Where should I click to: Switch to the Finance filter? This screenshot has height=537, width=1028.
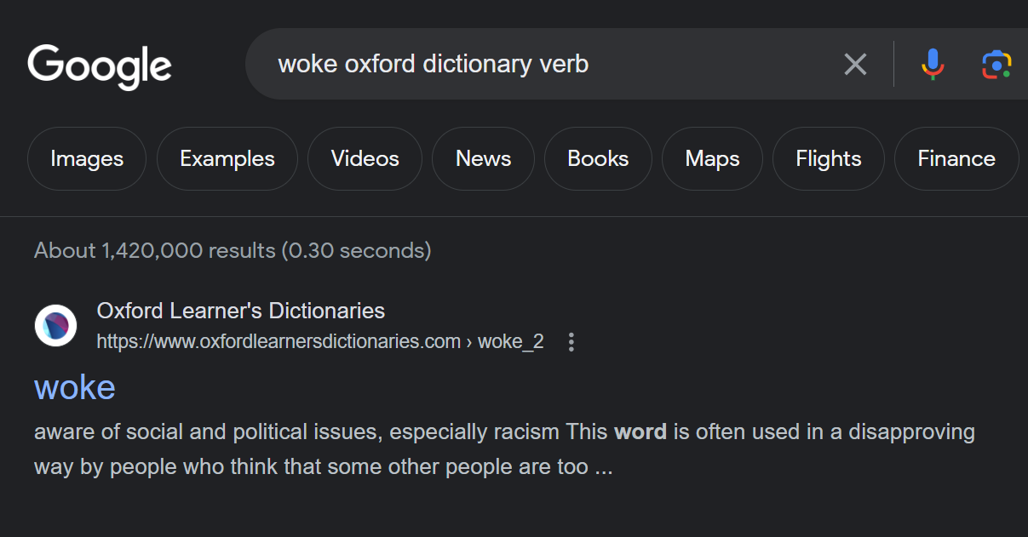point(956,159)
